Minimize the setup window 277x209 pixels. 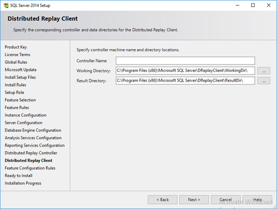click(237, 5)
